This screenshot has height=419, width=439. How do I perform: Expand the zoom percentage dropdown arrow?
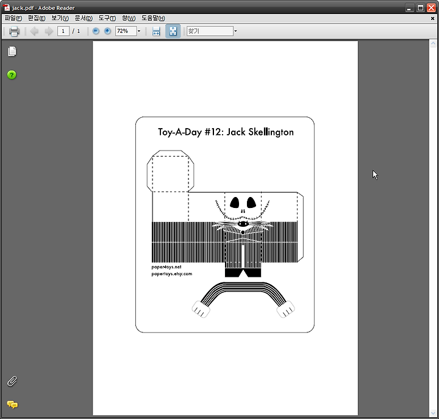(139, 31)
